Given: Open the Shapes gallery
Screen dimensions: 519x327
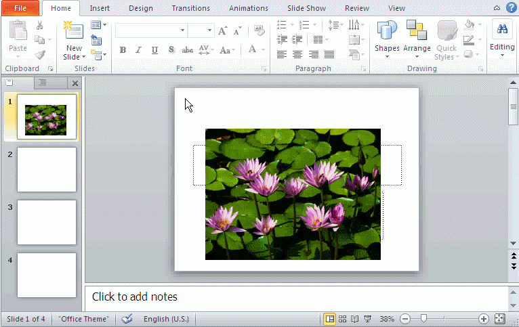Looking at the screenshot, I should pos(387,39).
